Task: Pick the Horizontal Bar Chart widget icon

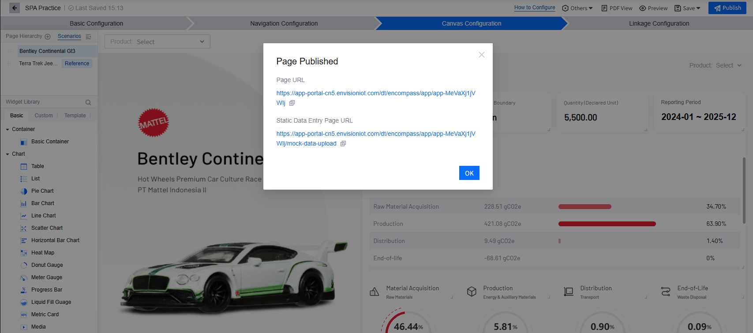Action: click(24, 241)
